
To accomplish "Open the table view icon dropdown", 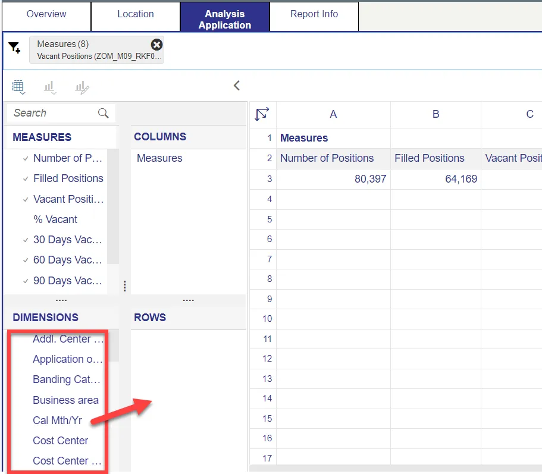I will pyautogui.click(x=18, y=87).
